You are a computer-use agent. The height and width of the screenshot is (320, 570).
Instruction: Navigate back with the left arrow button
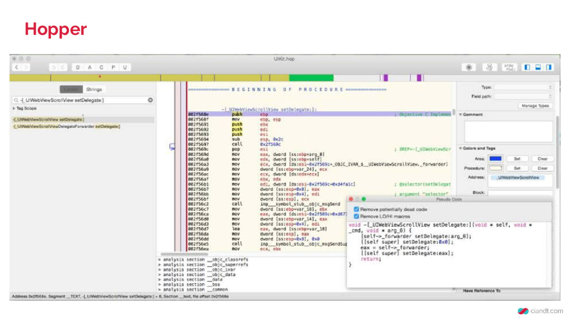click(16, 67)
